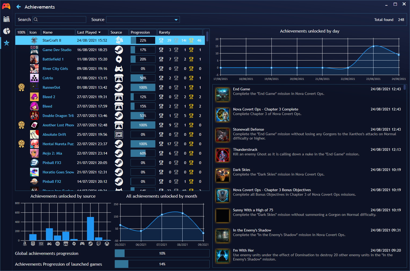Click the Xbox icon in the source chart
The width and height of the screenshot is (410, 271).
point(107,244)
